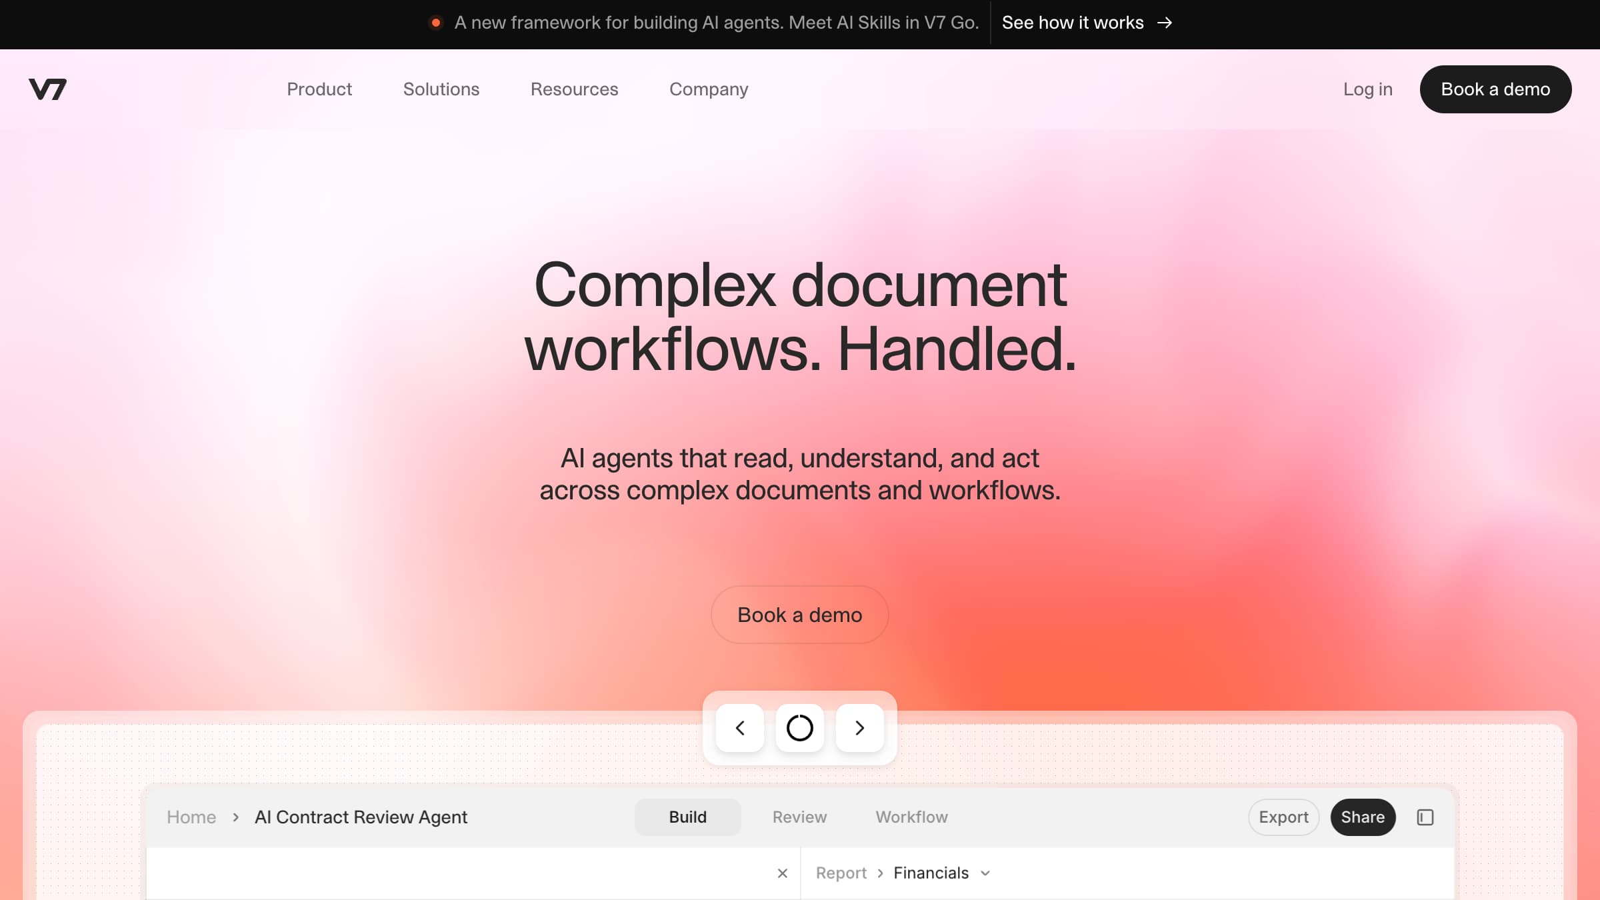This screenshot has height=900, width=1600.
Task: Open the Product navigation menu
Action: pyautogui.click(x=319, y=89)
